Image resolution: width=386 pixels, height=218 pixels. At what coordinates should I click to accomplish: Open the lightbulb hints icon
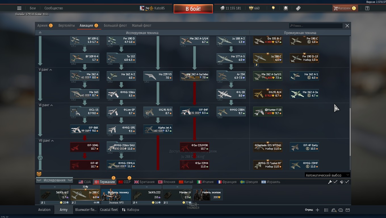pos(273,8)
